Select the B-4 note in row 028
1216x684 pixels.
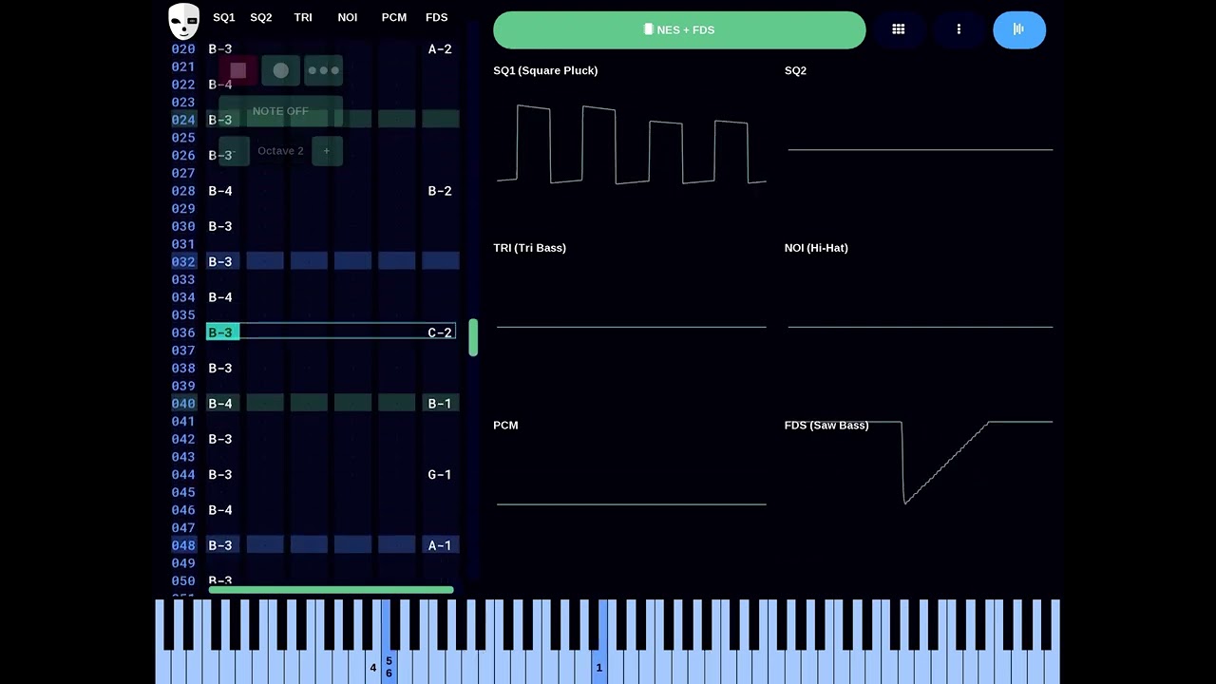(220, 191)
